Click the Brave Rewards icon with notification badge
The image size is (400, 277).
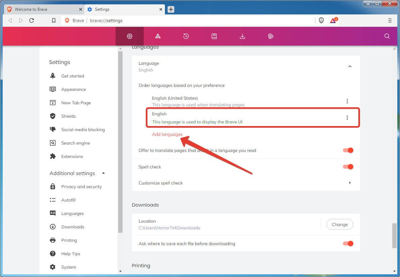tap(334, 20)
